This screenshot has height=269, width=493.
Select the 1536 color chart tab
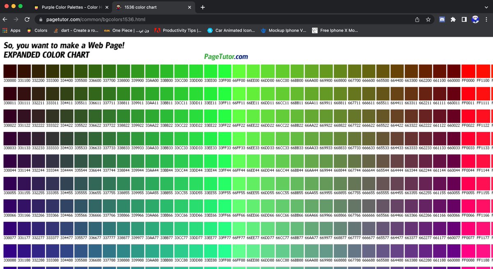[x=154, y=7]
